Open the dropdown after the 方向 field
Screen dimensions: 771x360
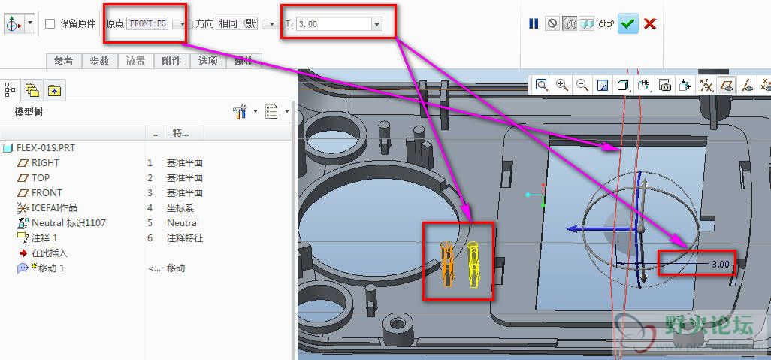271,23
